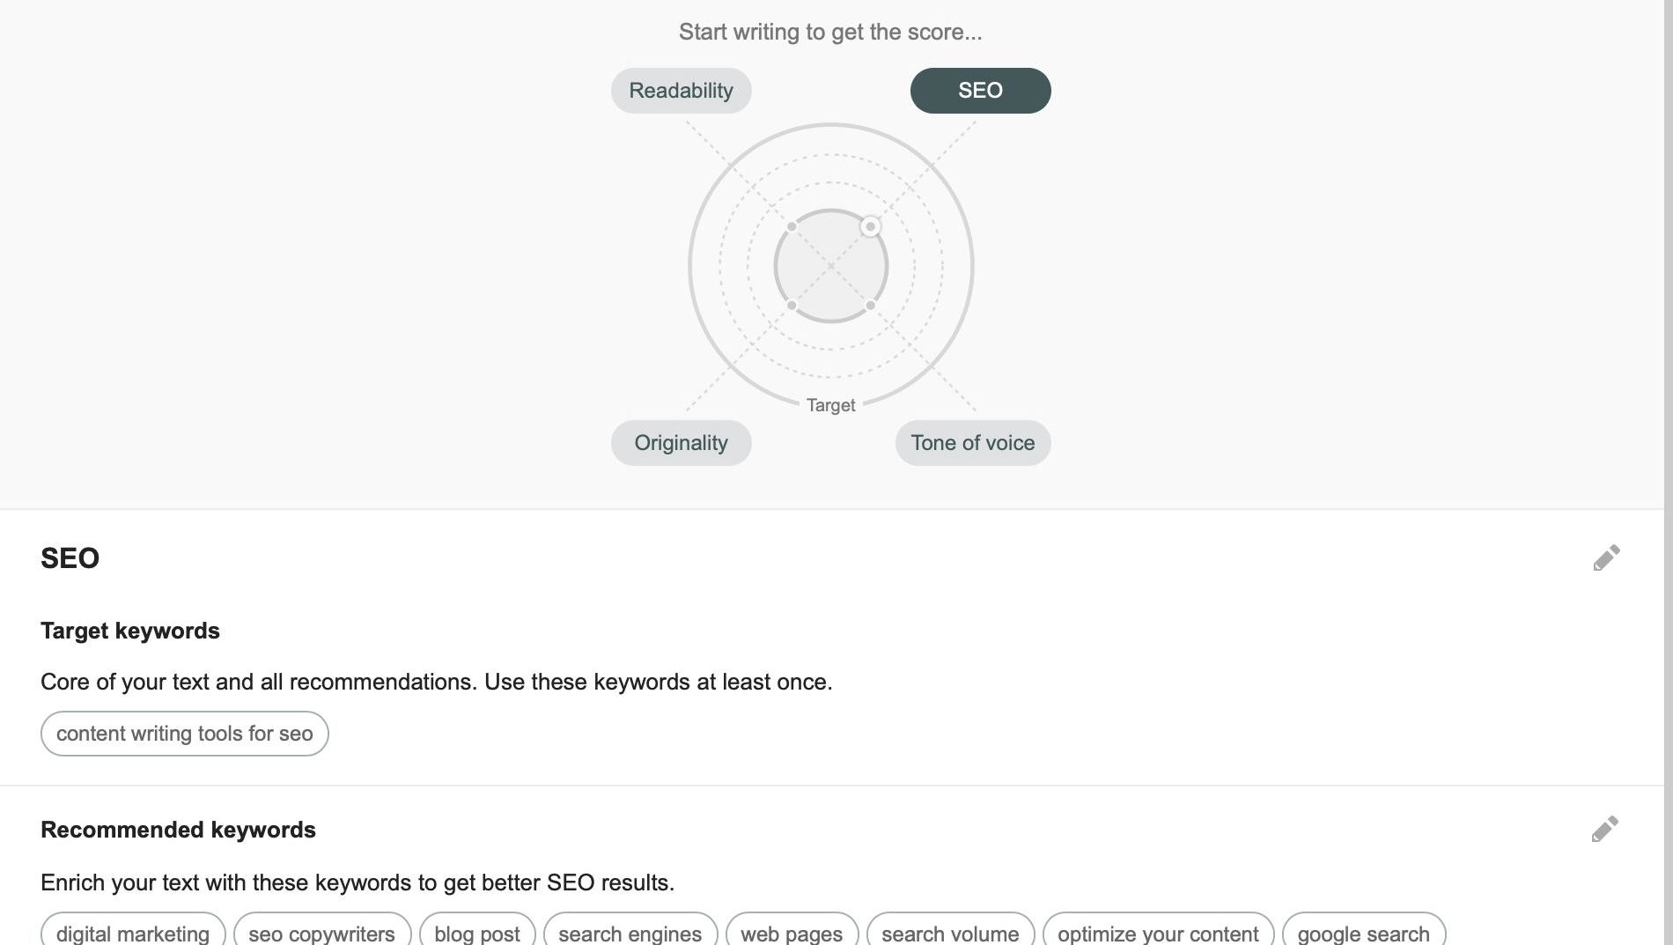Choose the 'search engines' keyword tag
This screenshot has width=1673, height=945.
[x=630, y=933]
